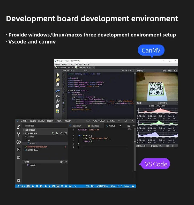Open main.c in the explorer tree

(x=45, y=143)
